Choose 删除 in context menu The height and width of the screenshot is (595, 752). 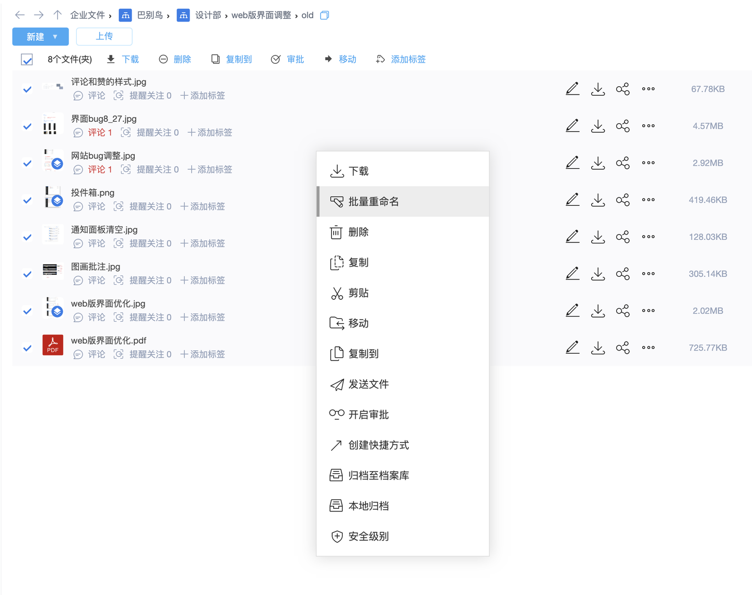coord(403,232)
